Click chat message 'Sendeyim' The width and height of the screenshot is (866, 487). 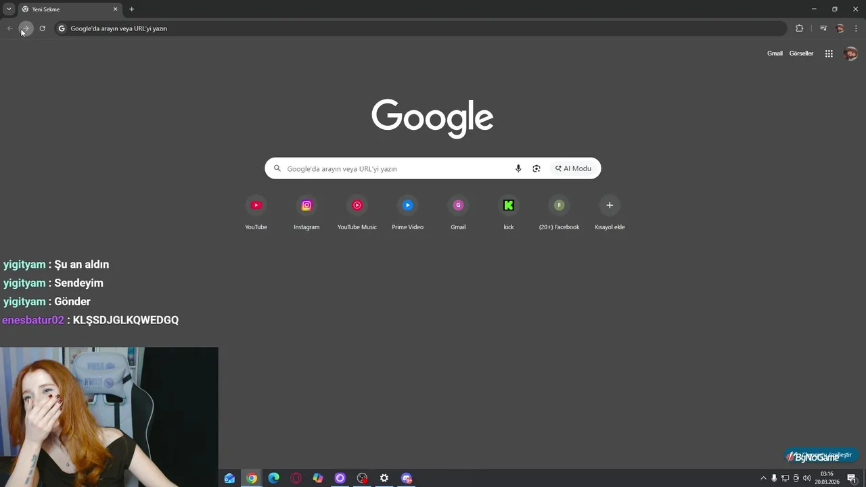78,283
